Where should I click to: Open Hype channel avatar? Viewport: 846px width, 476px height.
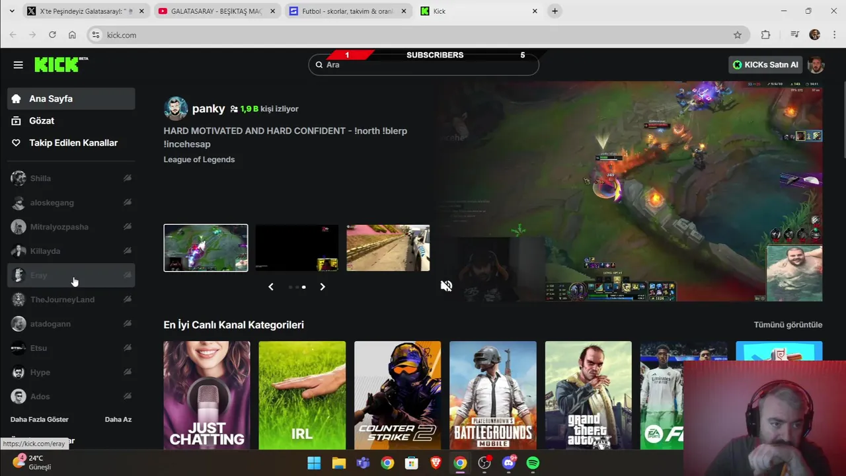click(x=19, y=372)
